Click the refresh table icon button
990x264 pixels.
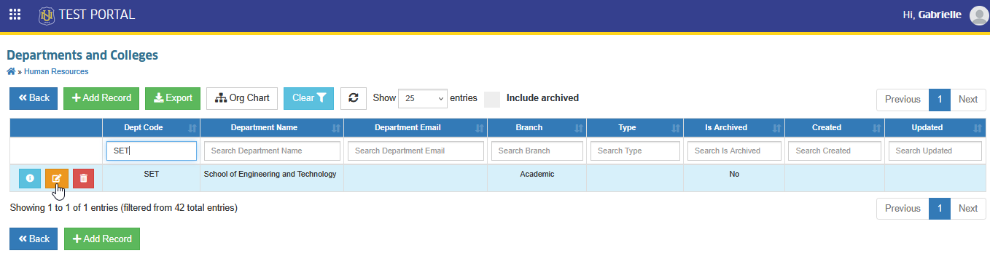point(354,98)
